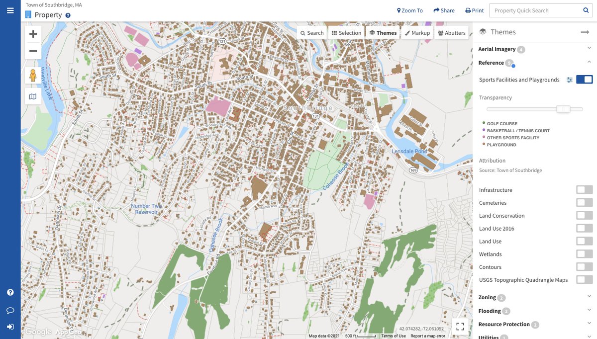The height and width of the screenshot is (339, 597).
Task: Click in the Property Quick Search field
Action: 535,10
